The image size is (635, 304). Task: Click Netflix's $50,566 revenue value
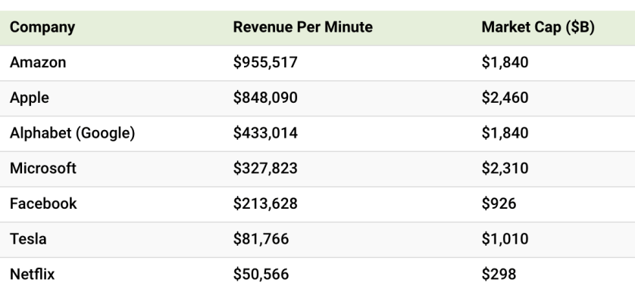point(261,274)
